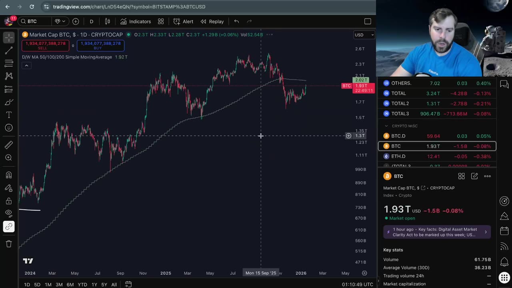
Task: Click the plus button at 1.3T price level
Action: [x=348, y=136]
